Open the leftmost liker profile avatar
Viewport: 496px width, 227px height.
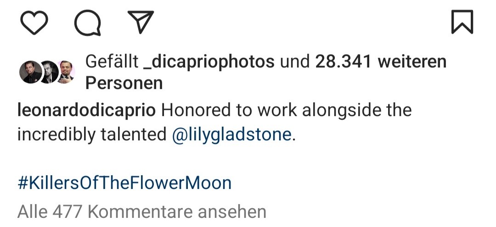31,72
